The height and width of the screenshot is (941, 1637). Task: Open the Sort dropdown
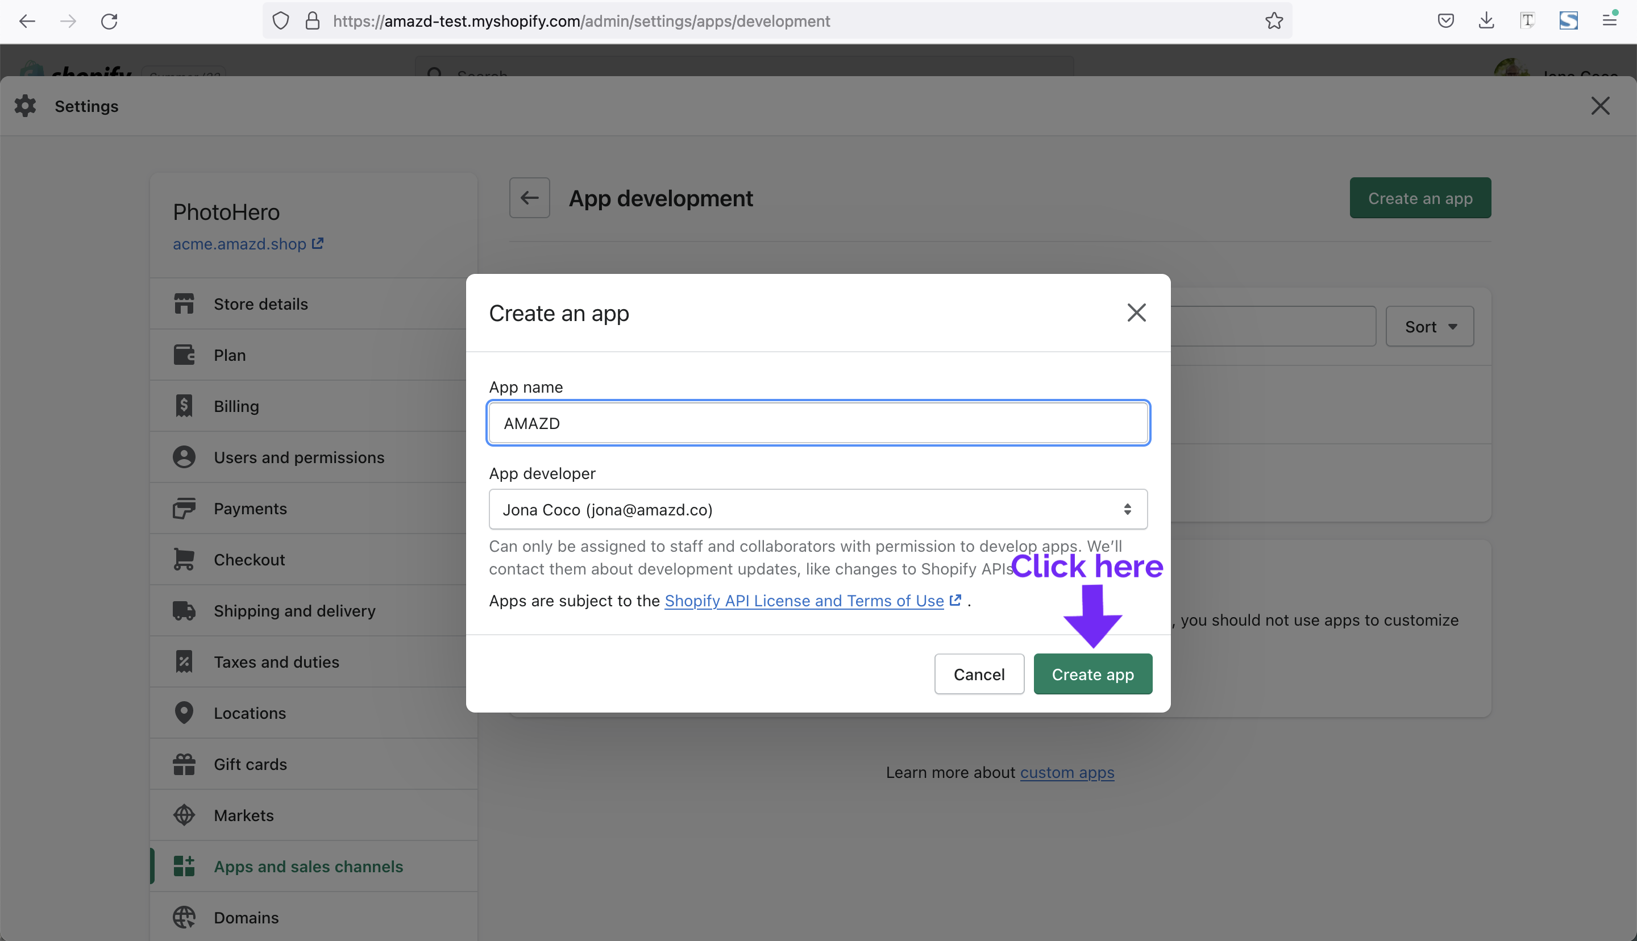(1430, 326)
